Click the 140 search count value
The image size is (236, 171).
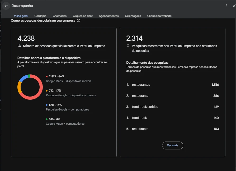tap(216, 118)
